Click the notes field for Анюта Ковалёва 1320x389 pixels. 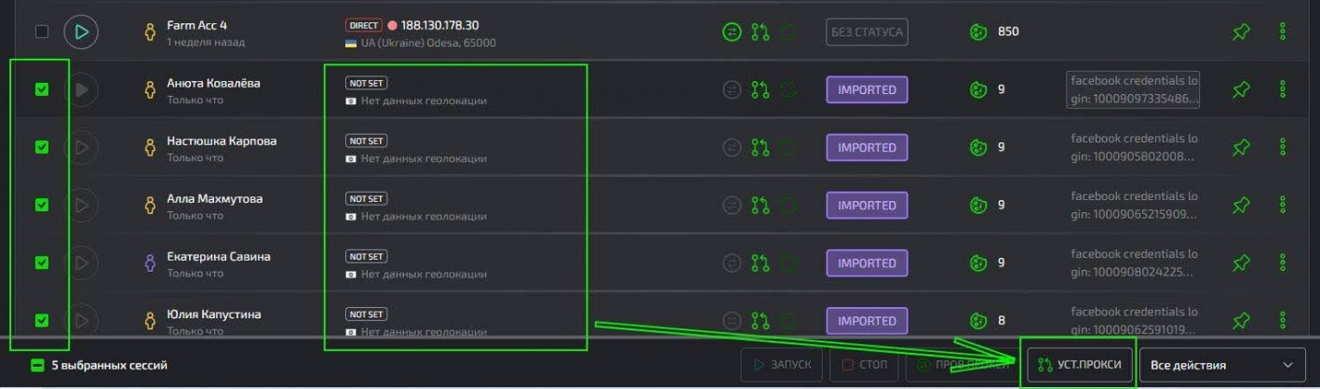tap(1134, 90)
